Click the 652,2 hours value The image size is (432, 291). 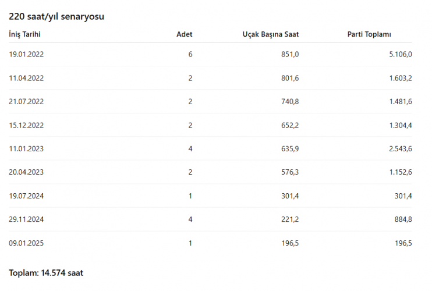pyautogui.click(x=290, y=126)
